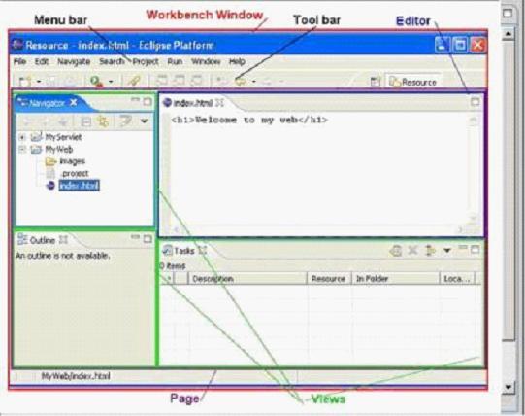This screenshot has height=416, width=525.
Task: Sort tasks by Resource column
Action: click(329, 279)
